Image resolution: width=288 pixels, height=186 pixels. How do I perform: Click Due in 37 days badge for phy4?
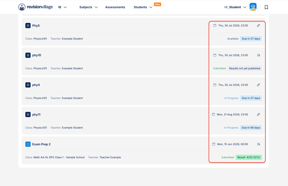click(x=251, y=98)
